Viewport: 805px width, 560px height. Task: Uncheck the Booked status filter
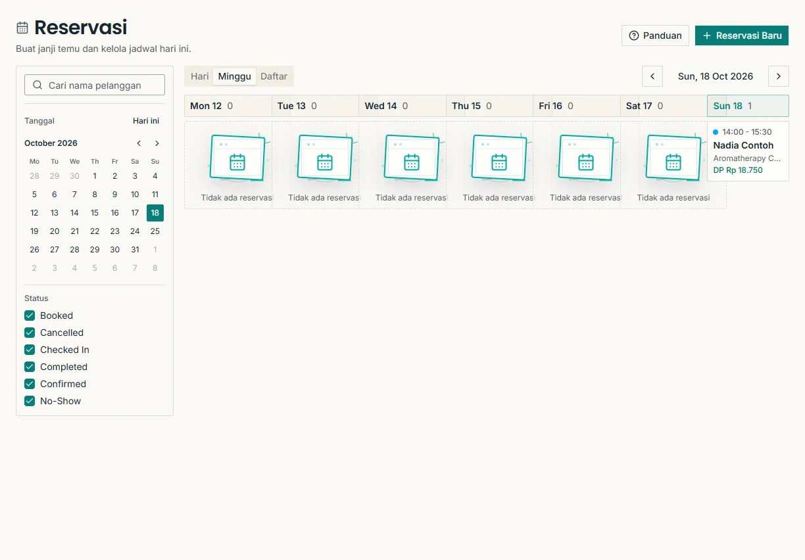click(x=30, y=315)
